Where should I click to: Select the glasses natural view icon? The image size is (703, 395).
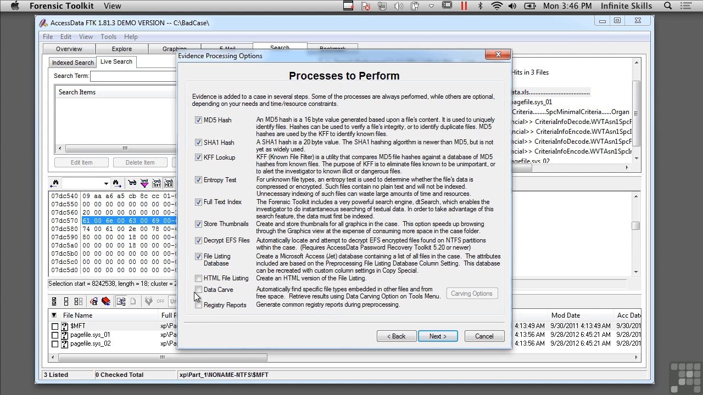coord(132,183)
